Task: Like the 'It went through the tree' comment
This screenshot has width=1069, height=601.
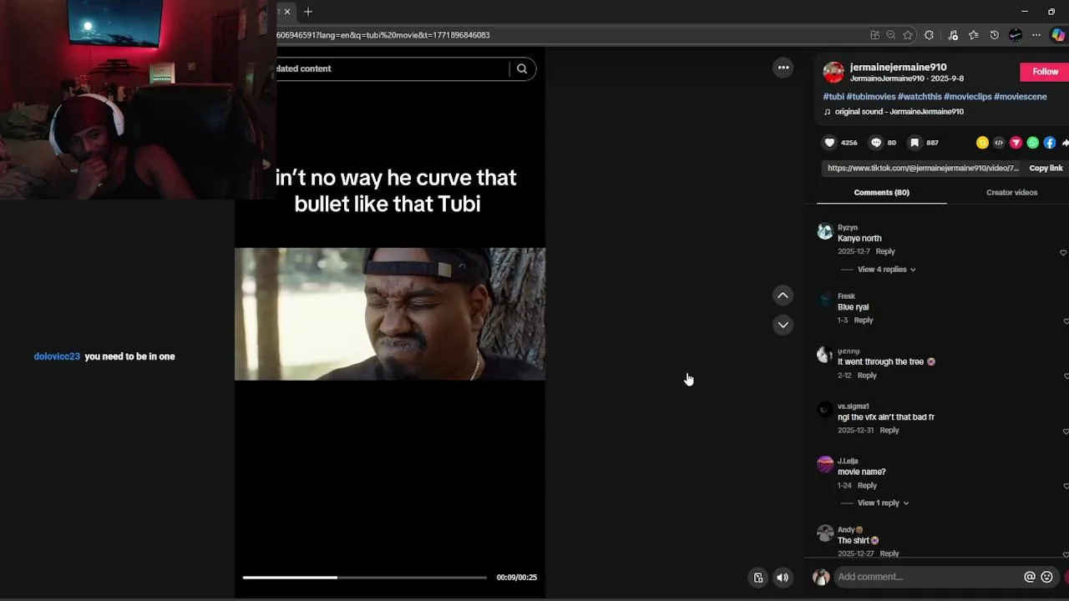Action: [x=1066, y=376]
